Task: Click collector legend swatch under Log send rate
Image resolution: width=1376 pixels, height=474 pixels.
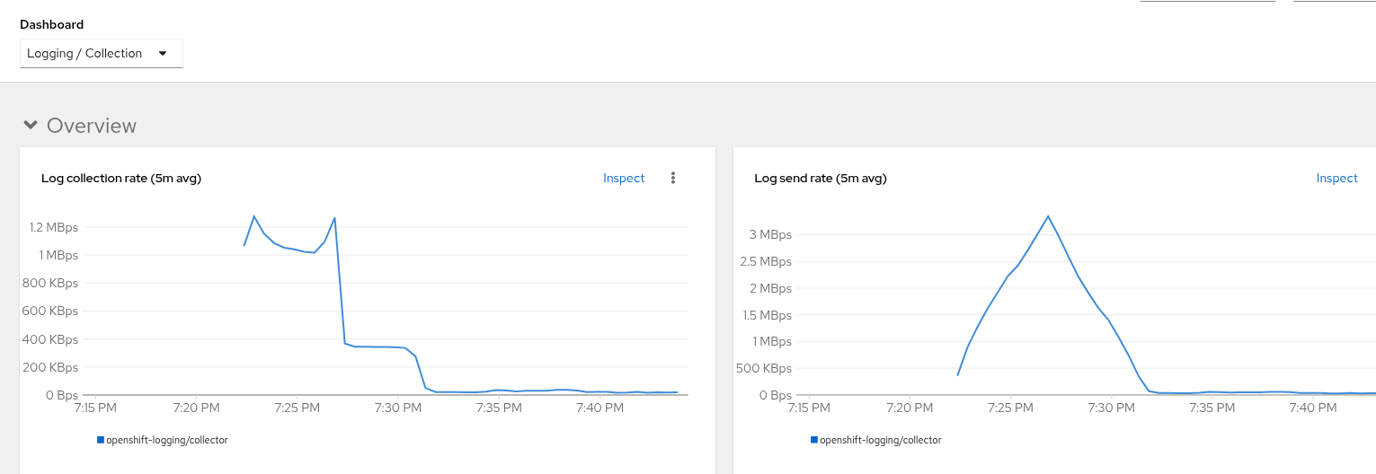Action: point(813,440)
